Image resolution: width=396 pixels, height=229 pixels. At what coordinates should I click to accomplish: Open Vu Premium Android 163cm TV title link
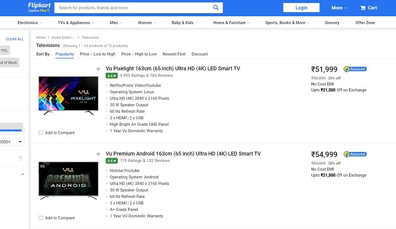(x=183, y=154)
